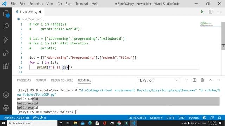Open the Source Control view
The width and height of the screenshot is (225, 126).
click(6, 40)
